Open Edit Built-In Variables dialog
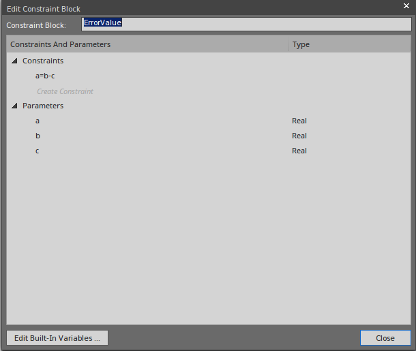Screen dimensions: 416x351 tap(57, 338)
